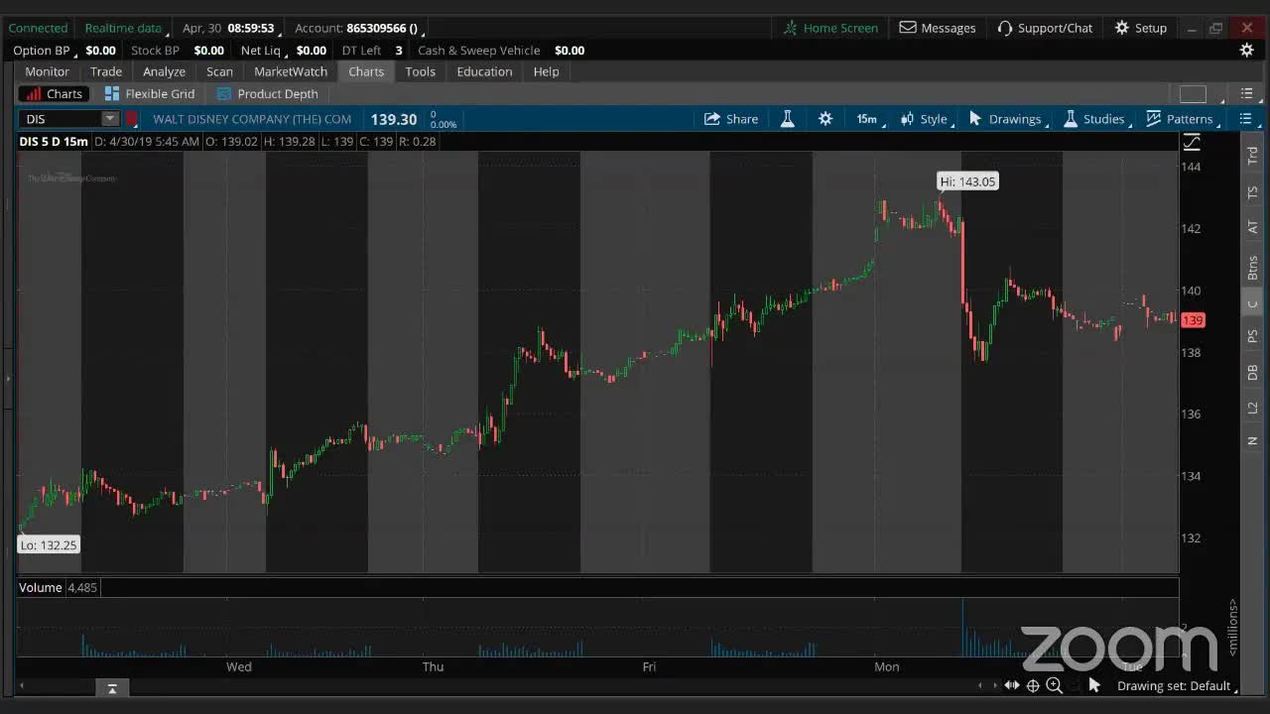Select the pointer cursor drawing tool
This screenshot has width=1270, height=714.
[x=1094, y=685]
